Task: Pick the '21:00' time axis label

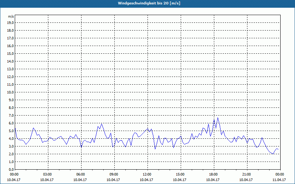Action: click(x=247, y=174)
